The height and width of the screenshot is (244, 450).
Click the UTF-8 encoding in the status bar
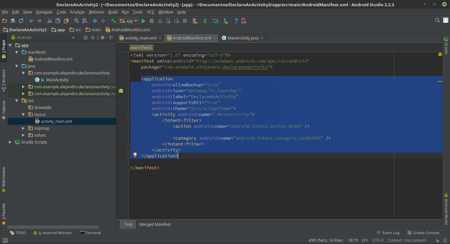(x=378, y=240)
